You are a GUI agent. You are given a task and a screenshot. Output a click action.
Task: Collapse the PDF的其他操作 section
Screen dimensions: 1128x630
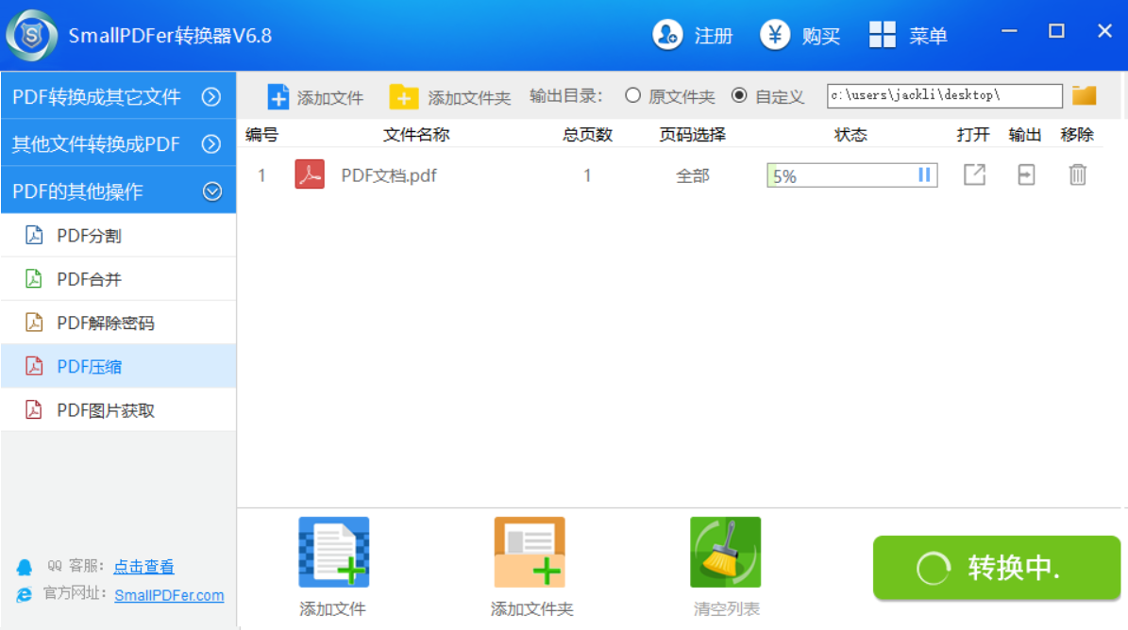[212, 191]
